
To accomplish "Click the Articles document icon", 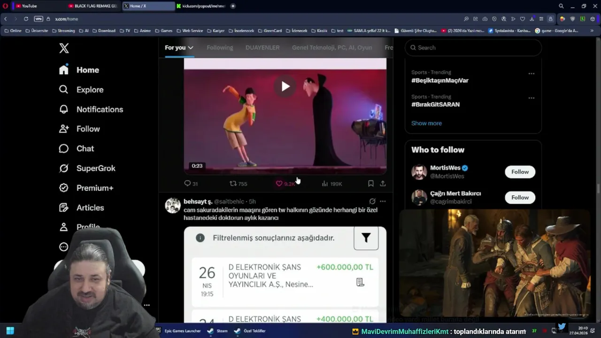I will (64, 207).
